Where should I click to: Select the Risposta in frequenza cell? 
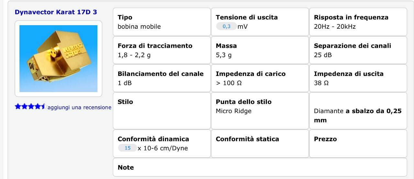tap(358, 22)
